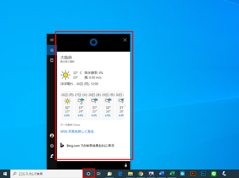Select the Home icon in Cortana sidebar
Viewport: 239px width, 178px height.
click(x=52, y=50)
